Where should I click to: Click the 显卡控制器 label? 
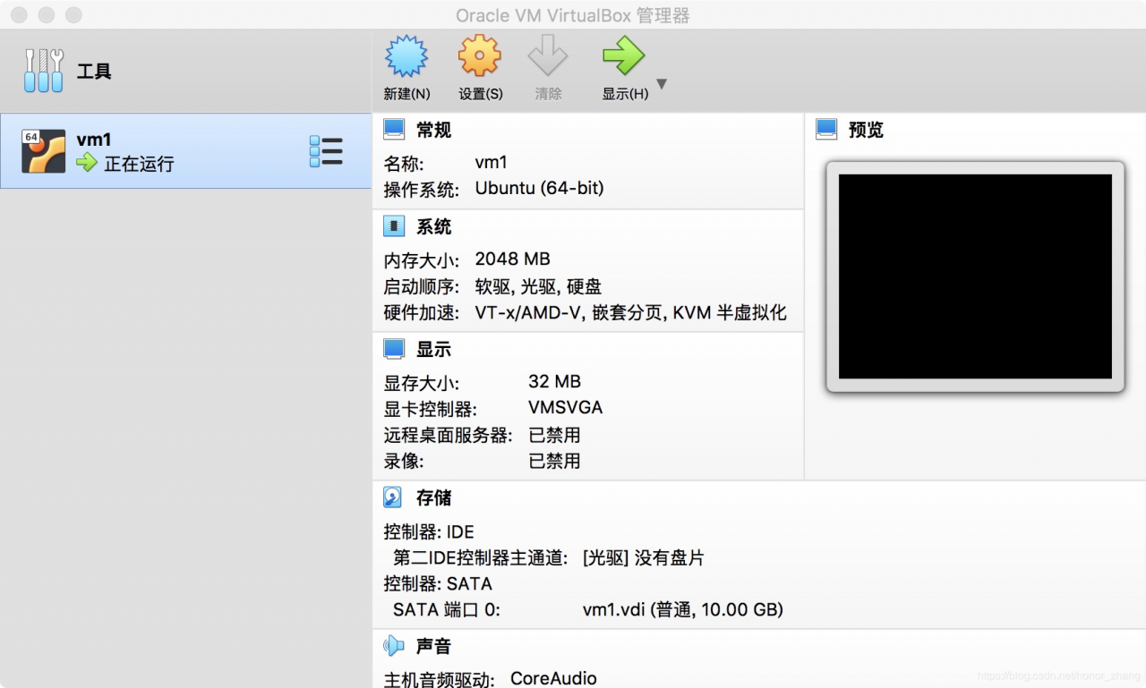pyautogui.click(x=431, y=409)
